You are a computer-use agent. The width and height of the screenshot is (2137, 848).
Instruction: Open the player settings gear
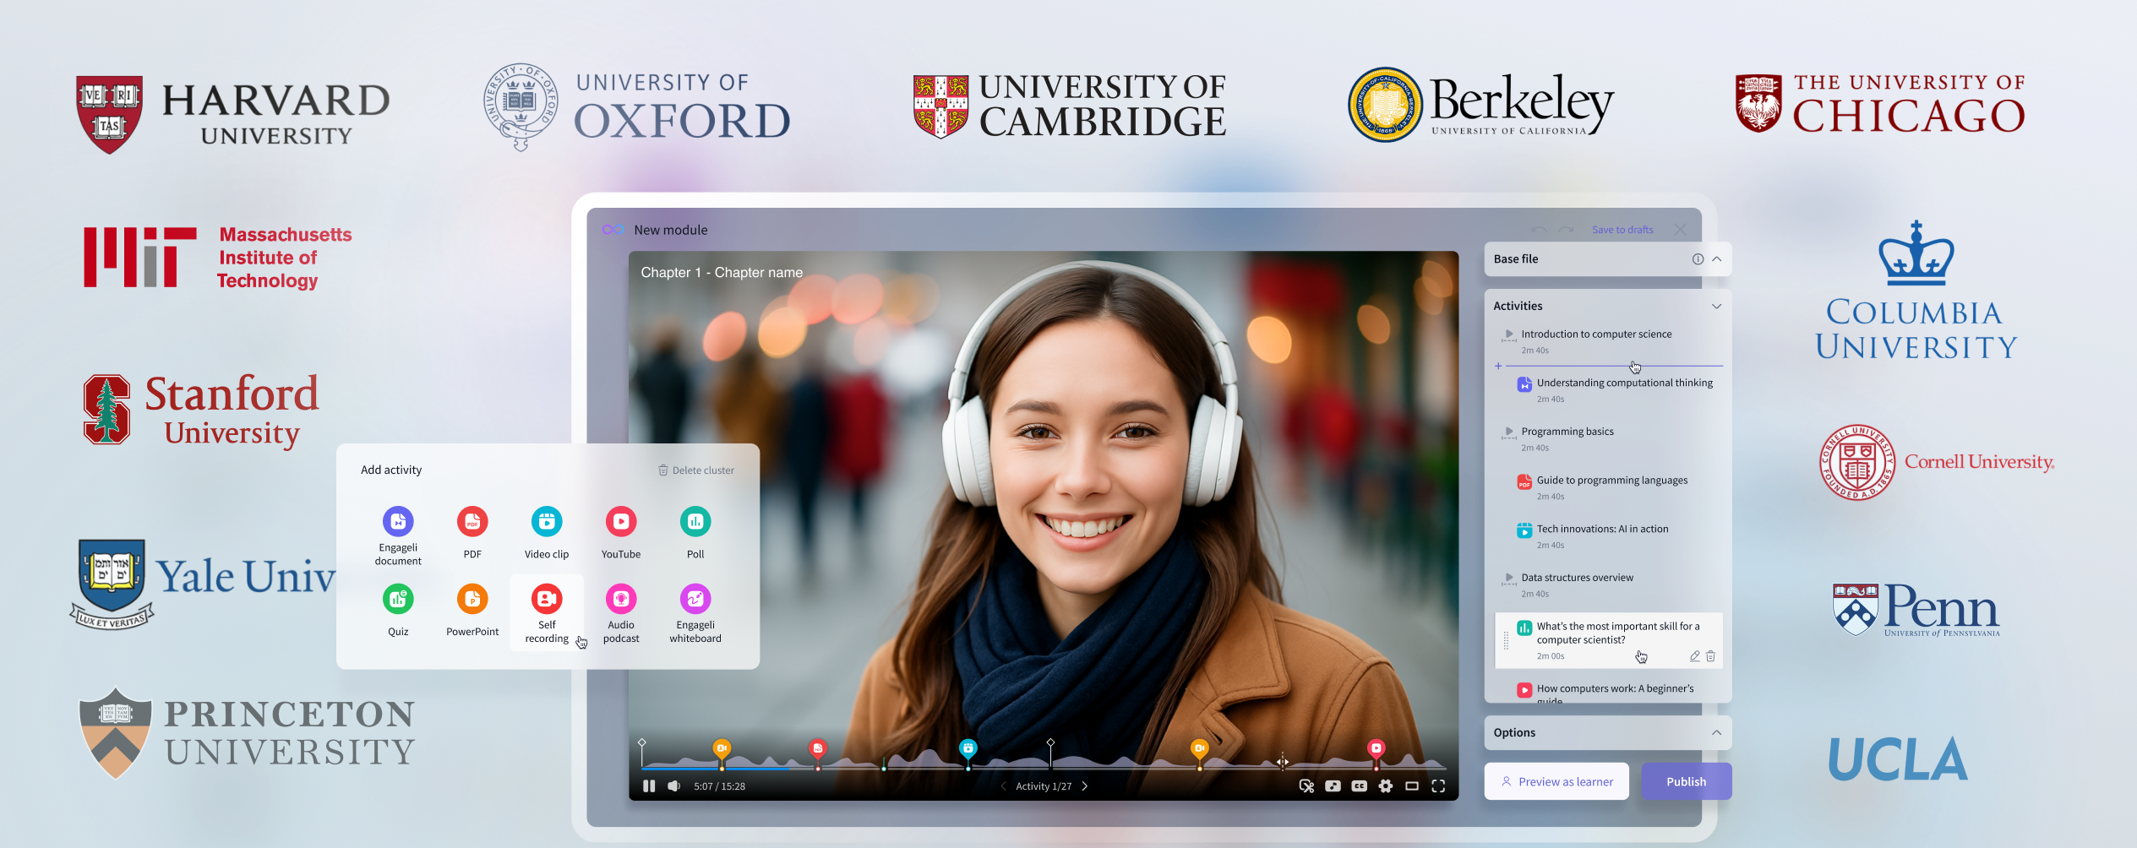1385,786
